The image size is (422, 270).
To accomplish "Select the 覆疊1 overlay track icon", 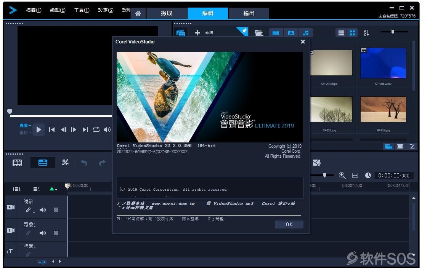I will [11, 230].
